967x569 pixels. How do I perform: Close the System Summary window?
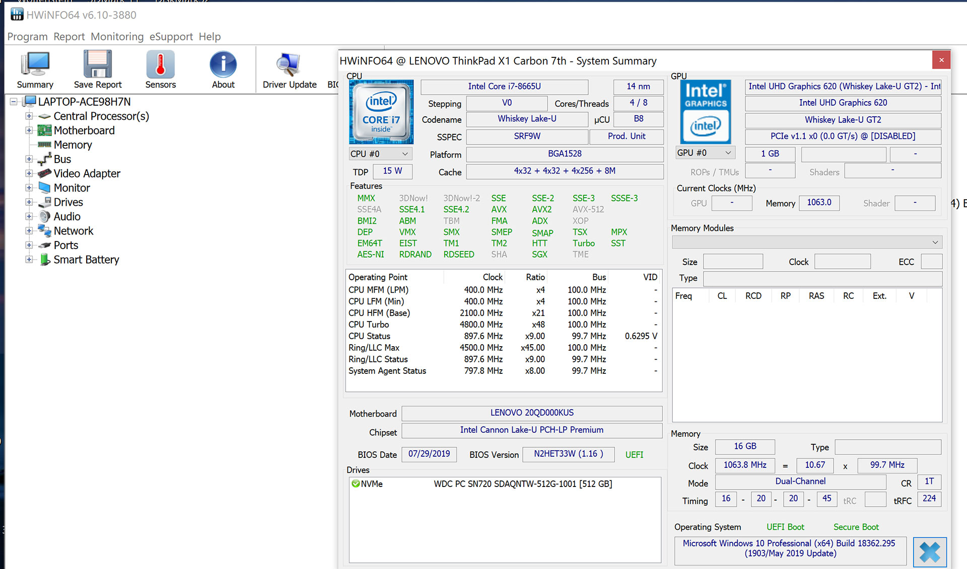point(941,60)
